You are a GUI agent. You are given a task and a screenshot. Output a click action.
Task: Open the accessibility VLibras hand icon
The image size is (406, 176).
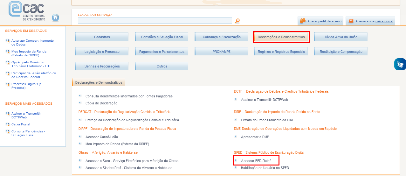400,64
